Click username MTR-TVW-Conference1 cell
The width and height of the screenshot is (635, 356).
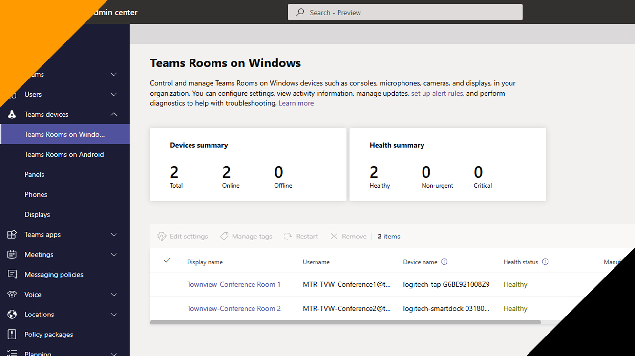coord(347,284)
